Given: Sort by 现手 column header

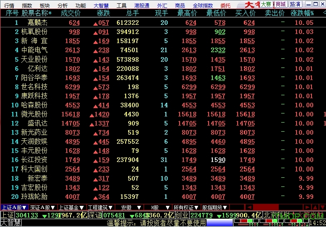Looking at the screenshot, I should (161, 13).
